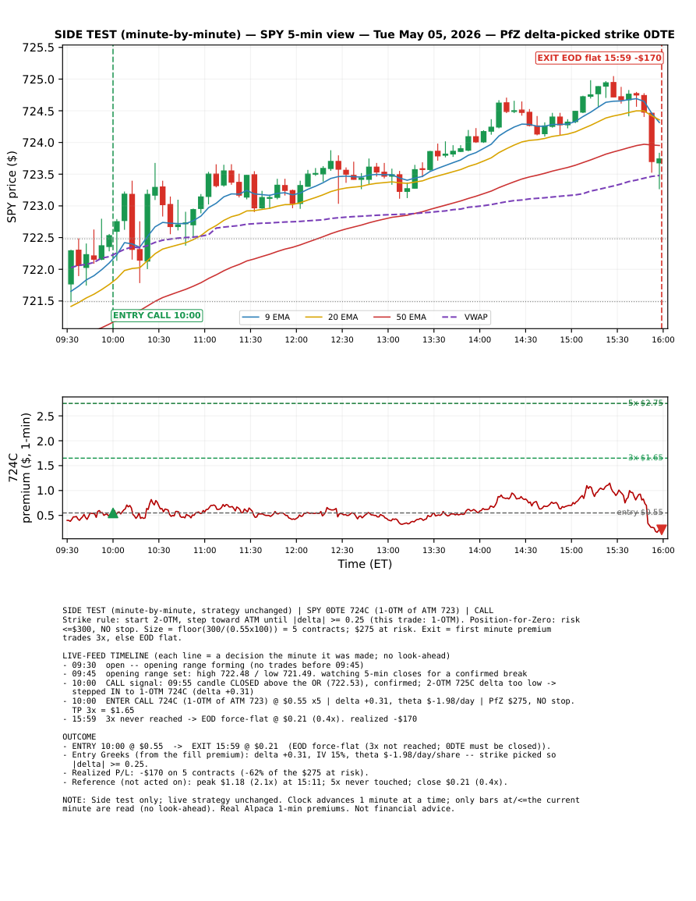Click the '5x $2.75' target line label
The width and height of the screenshot is (696, 901).
pyautogui.click(x=645, y=403)
